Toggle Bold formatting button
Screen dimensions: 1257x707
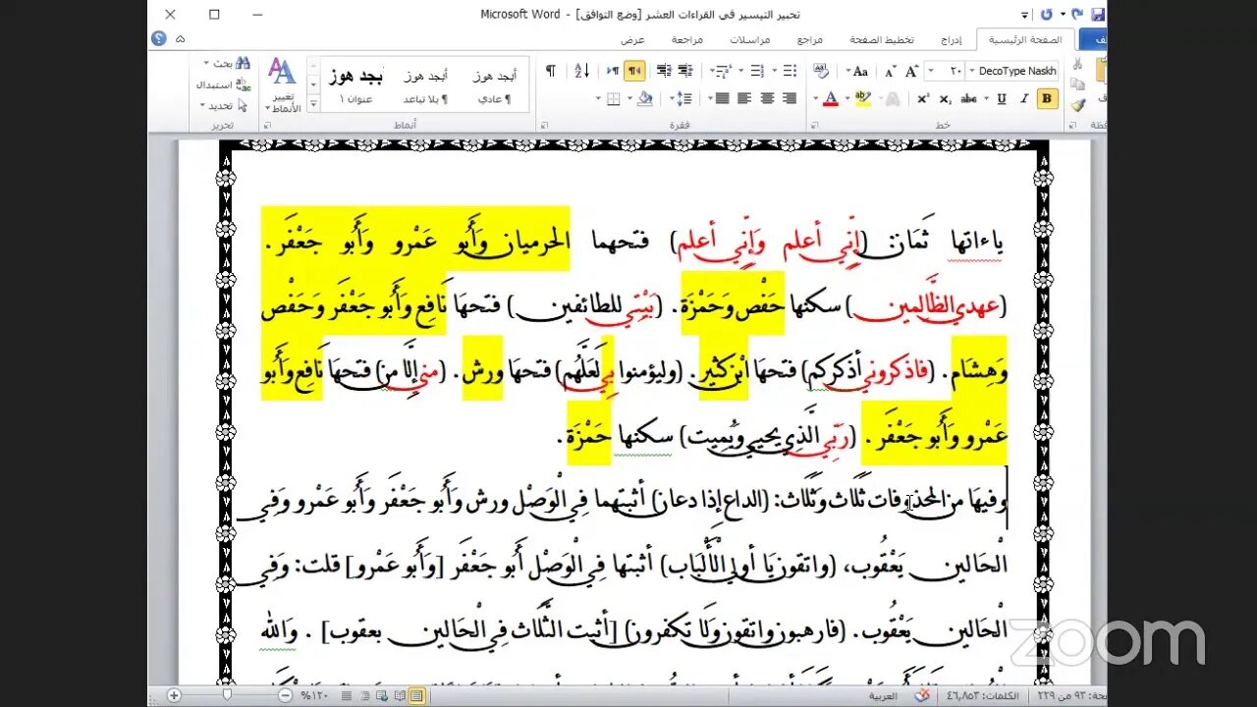coord(1047,98)
